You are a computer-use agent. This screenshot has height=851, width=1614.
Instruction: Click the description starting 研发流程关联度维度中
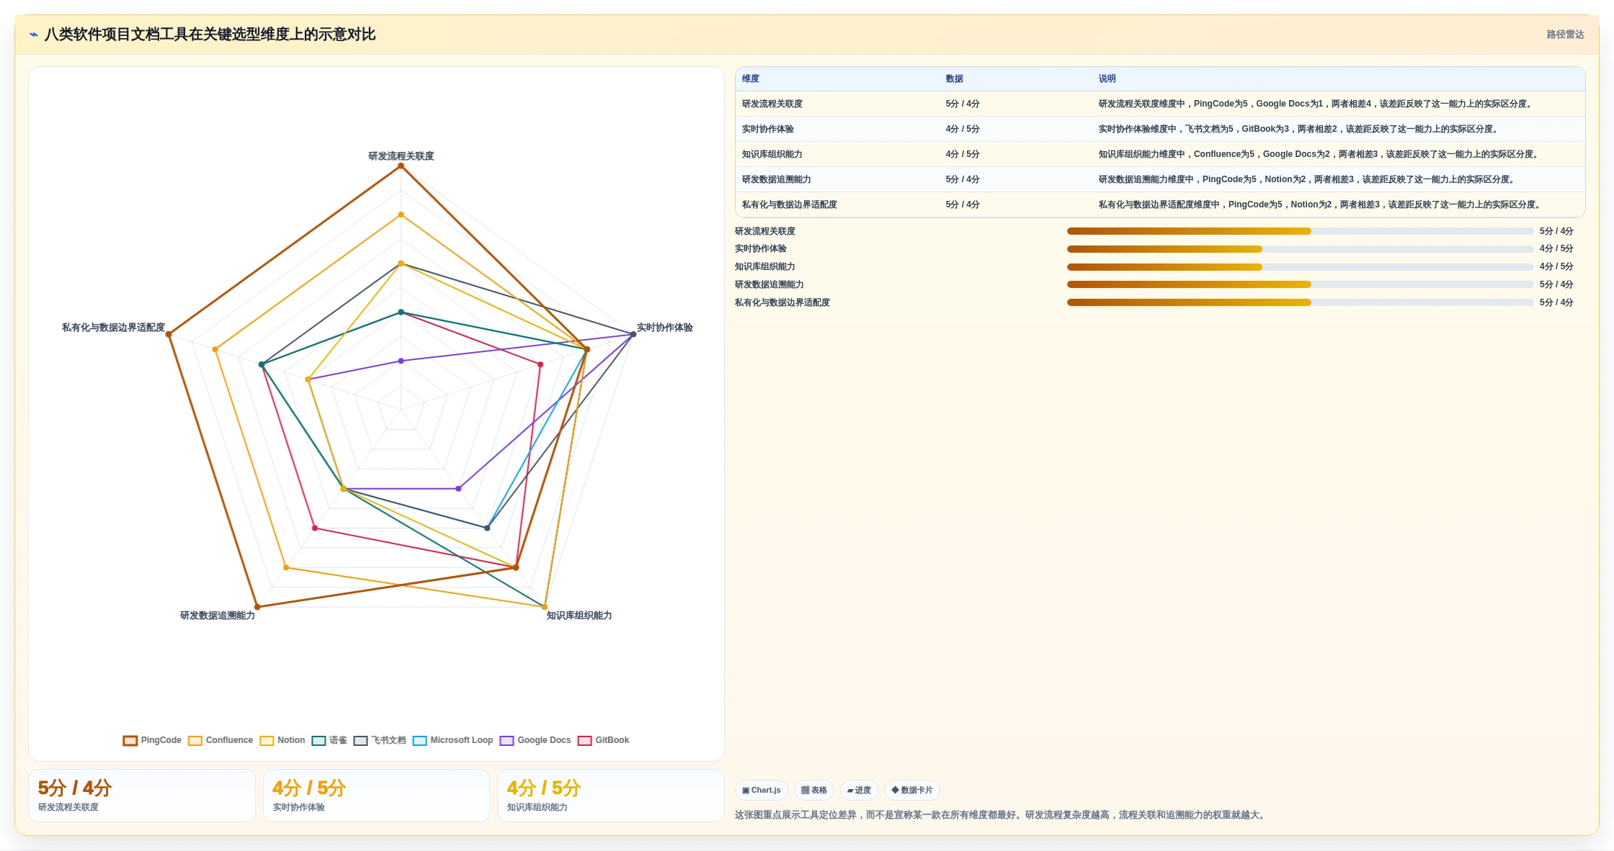click(x=1316, y=104)
